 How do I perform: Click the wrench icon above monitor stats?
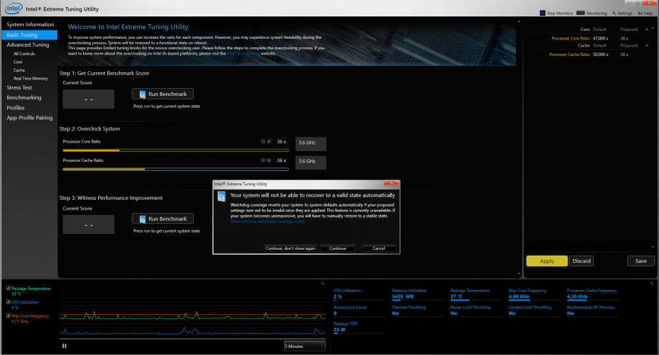point(652,283)
